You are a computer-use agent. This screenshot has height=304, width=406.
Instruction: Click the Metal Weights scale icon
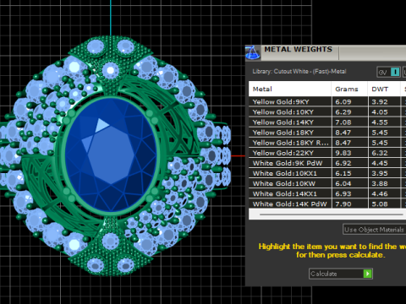pos(253,52)
